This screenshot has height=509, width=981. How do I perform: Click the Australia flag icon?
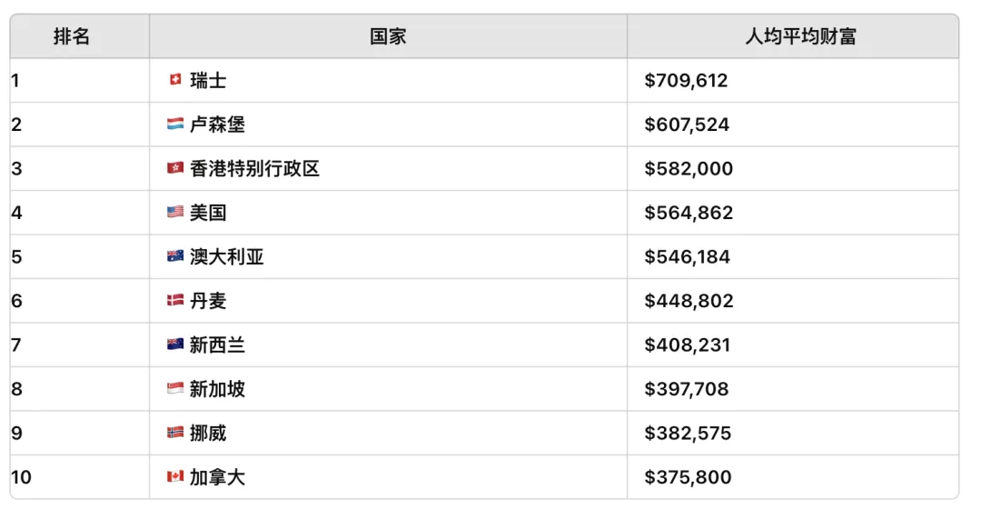pyautogui.click(x=175, y=256)
